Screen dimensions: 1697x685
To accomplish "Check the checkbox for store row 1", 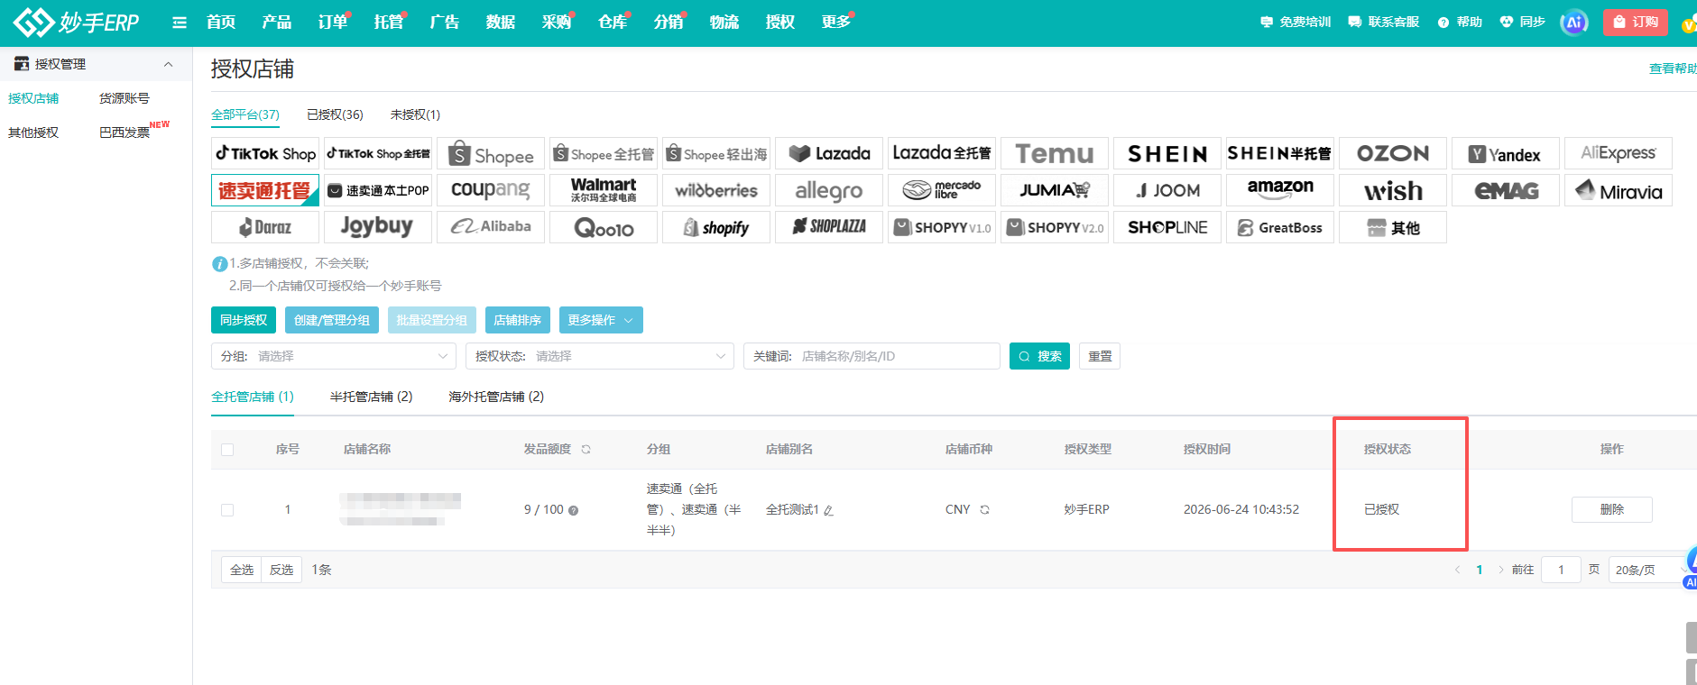I will pos(227,509).
